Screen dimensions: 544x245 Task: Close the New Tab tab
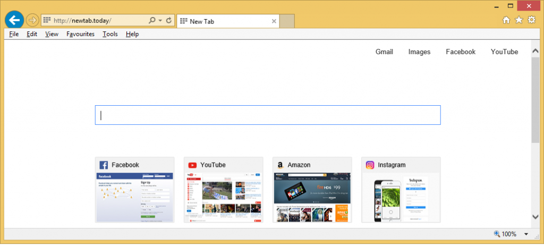[x=274, y=21]
